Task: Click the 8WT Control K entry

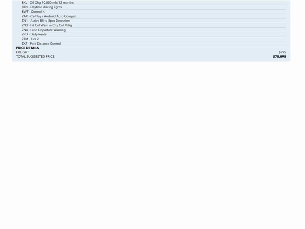Action: 33,12
